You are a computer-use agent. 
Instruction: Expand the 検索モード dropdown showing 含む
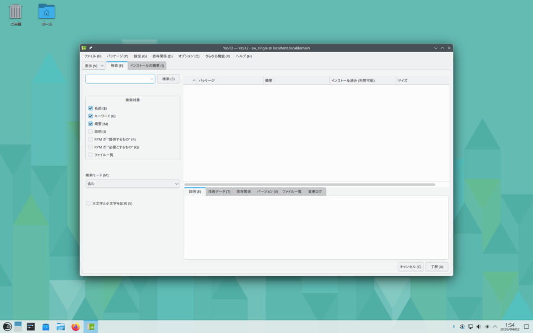(133, 184)
